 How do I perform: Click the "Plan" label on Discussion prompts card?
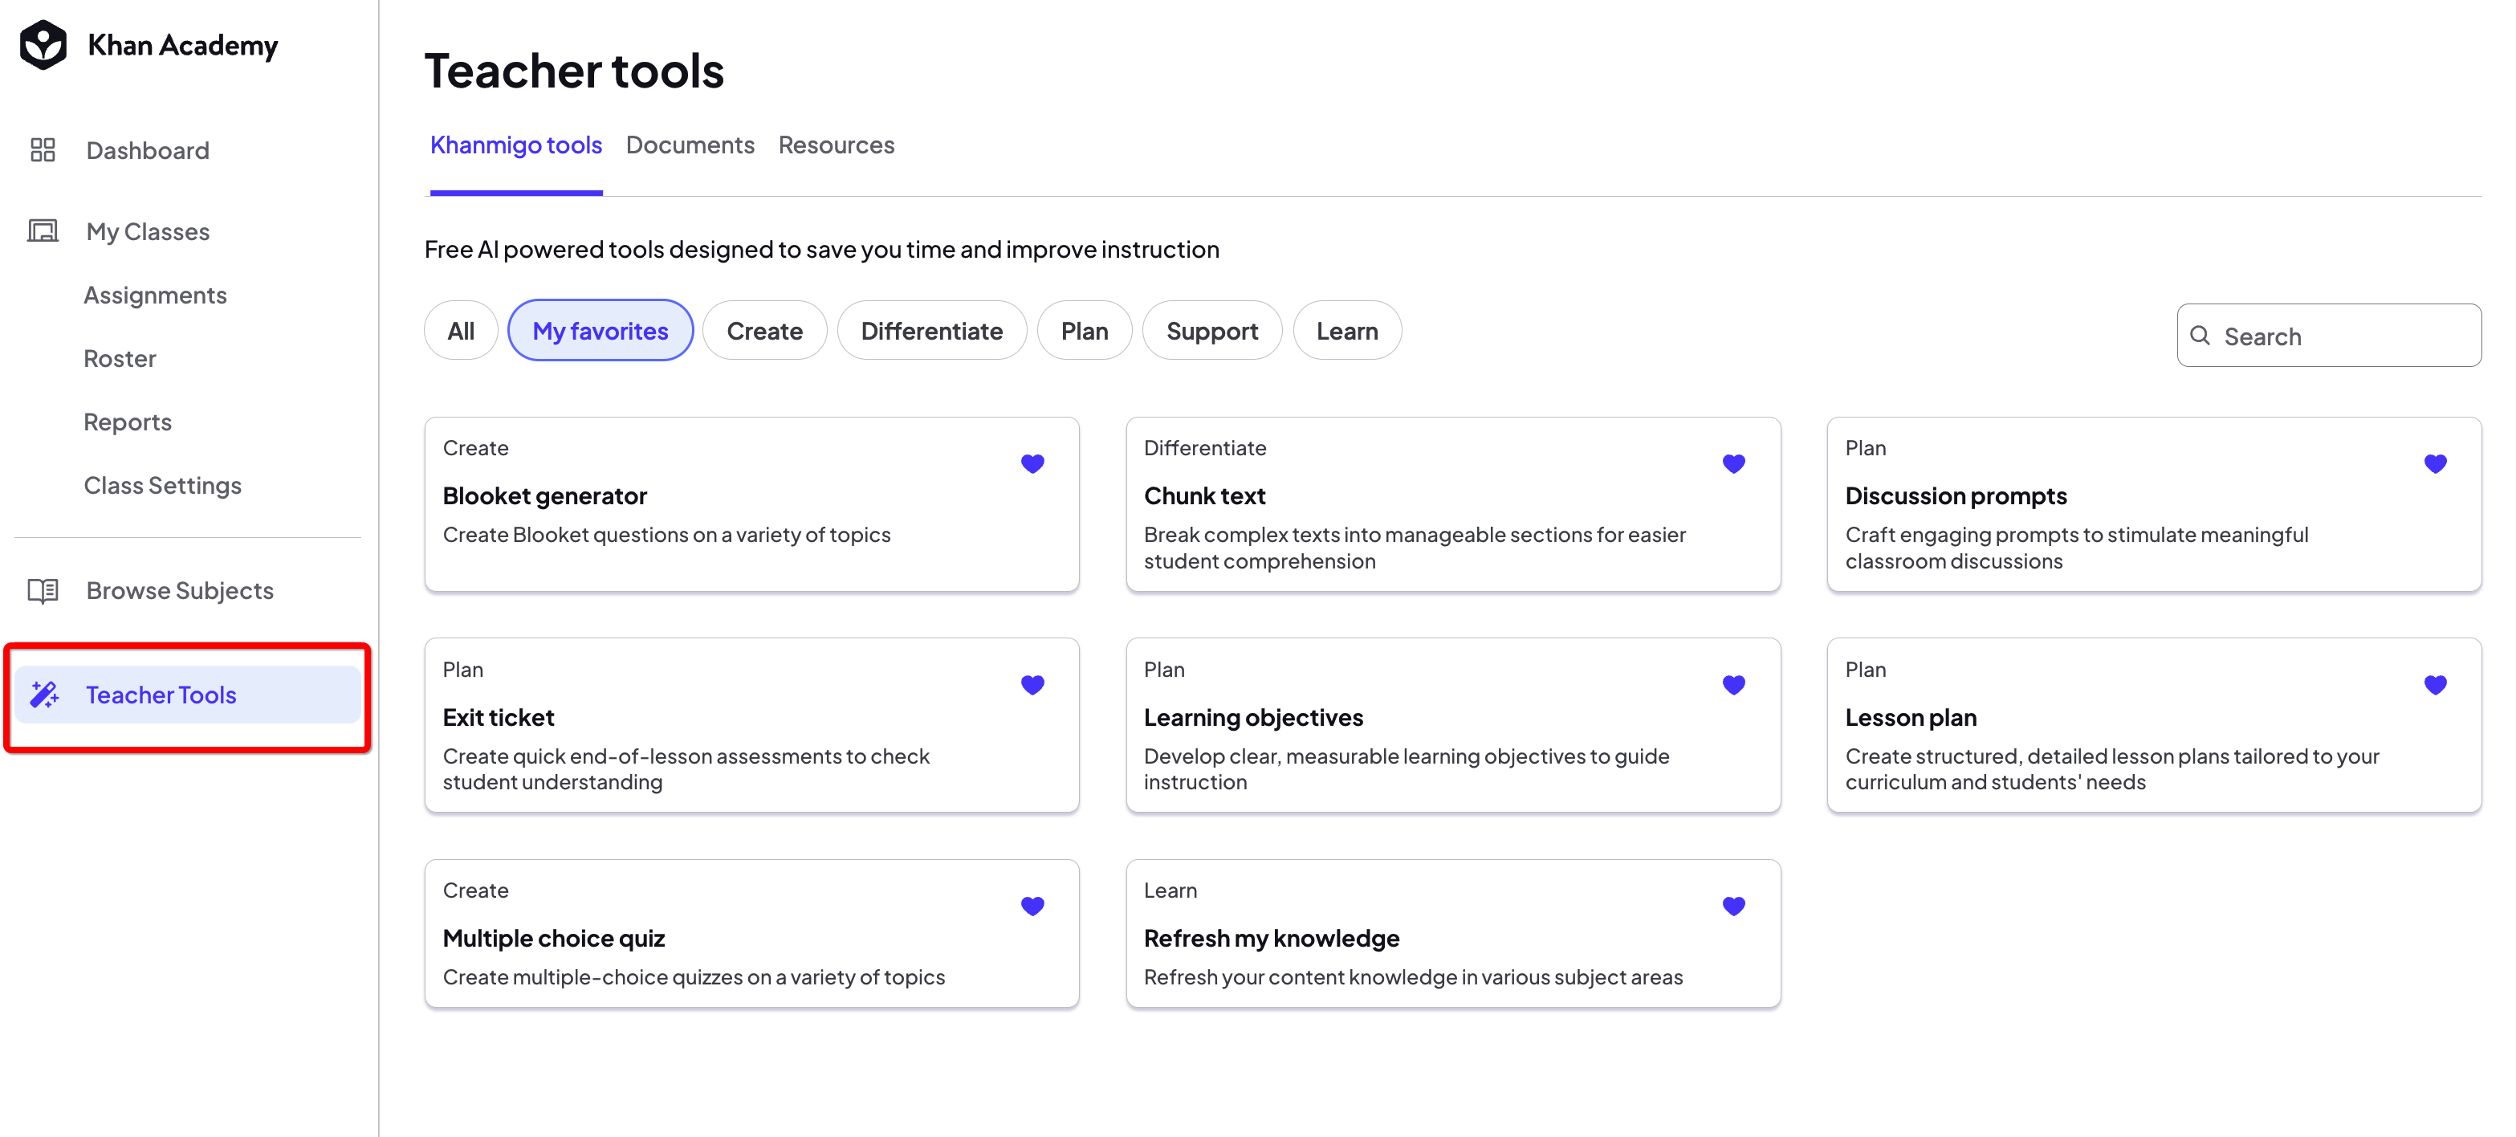point(1866,448)
